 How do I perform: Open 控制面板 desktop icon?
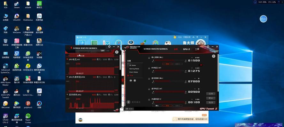click(x=5, y=55)
